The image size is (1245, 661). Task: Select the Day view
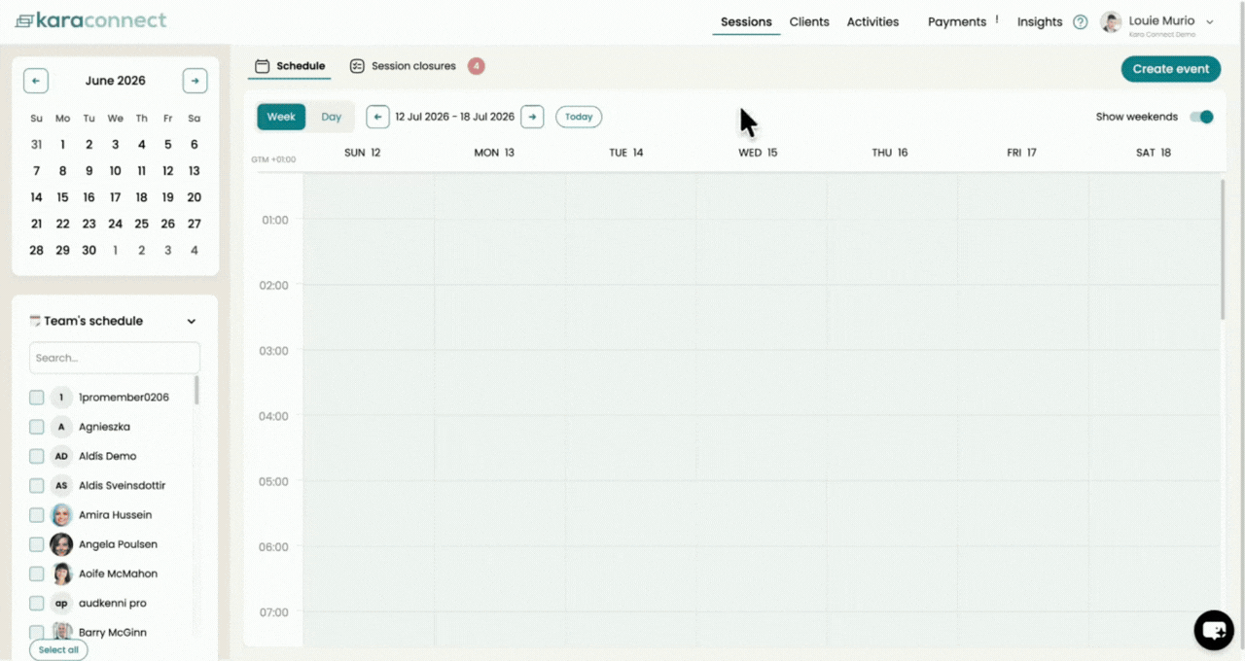(332, 117)
